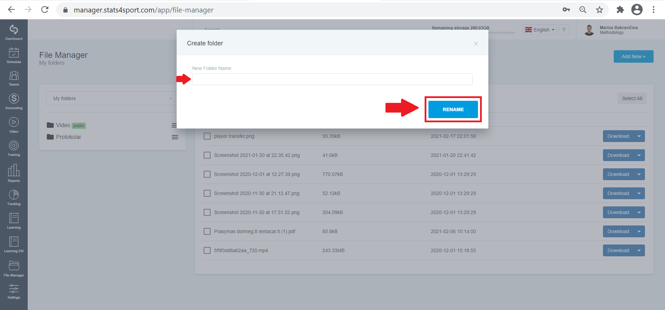Click the Select All button
This screenshot has width=665, height=310.
click(x=632, y=98)
